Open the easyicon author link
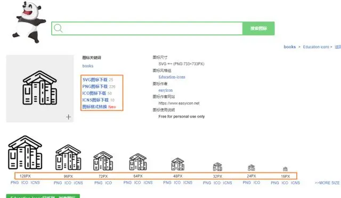This screenshot has width=341, height=198. pos(166,90)
